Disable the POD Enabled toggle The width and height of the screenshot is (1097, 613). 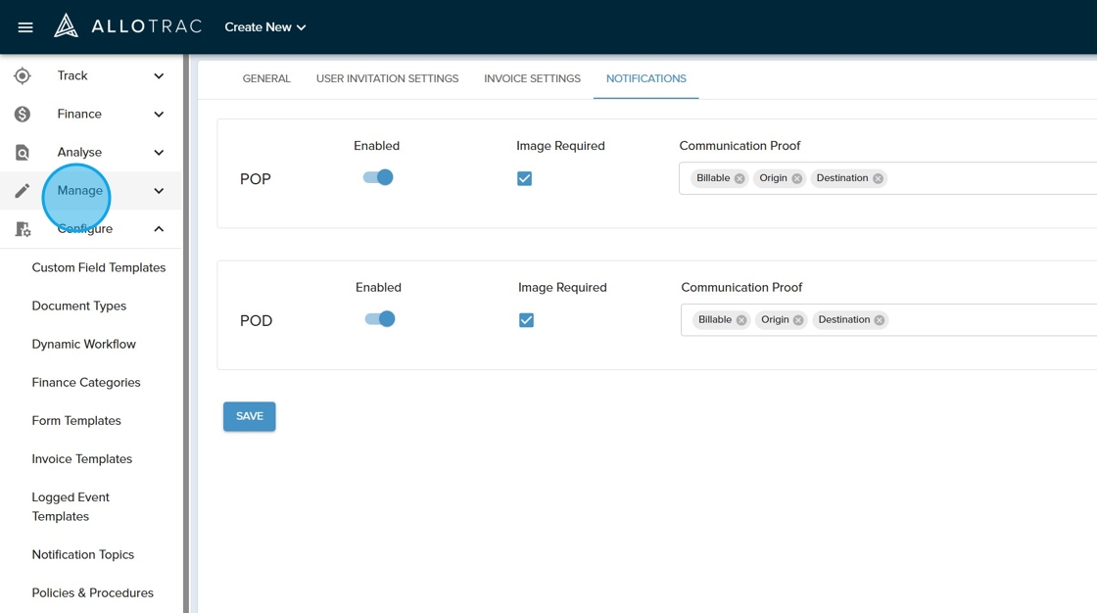pos(380,319)
